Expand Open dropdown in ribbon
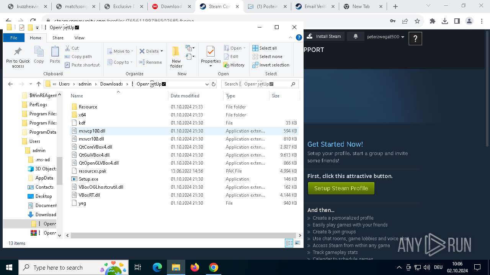Screen dimensions: 490x275 244,48
